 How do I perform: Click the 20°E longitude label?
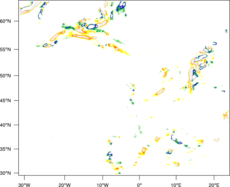[214, 185]
